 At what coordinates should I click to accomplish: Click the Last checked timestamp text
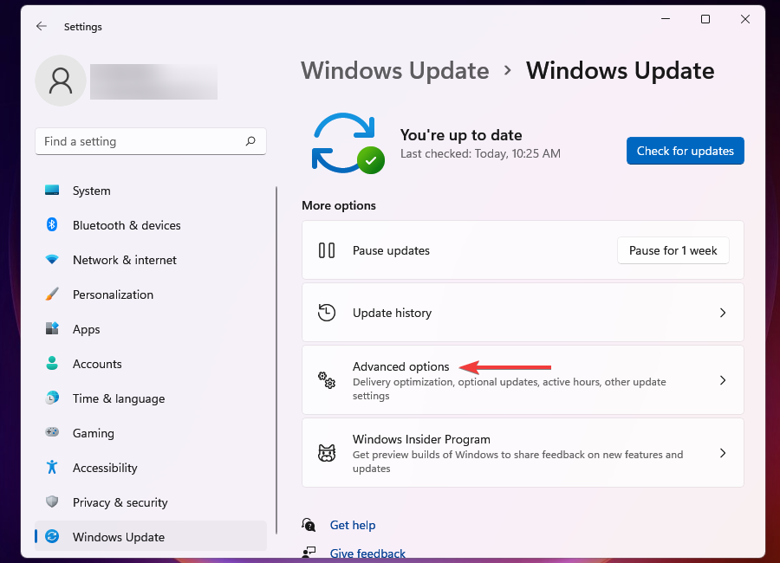[480, 153]
